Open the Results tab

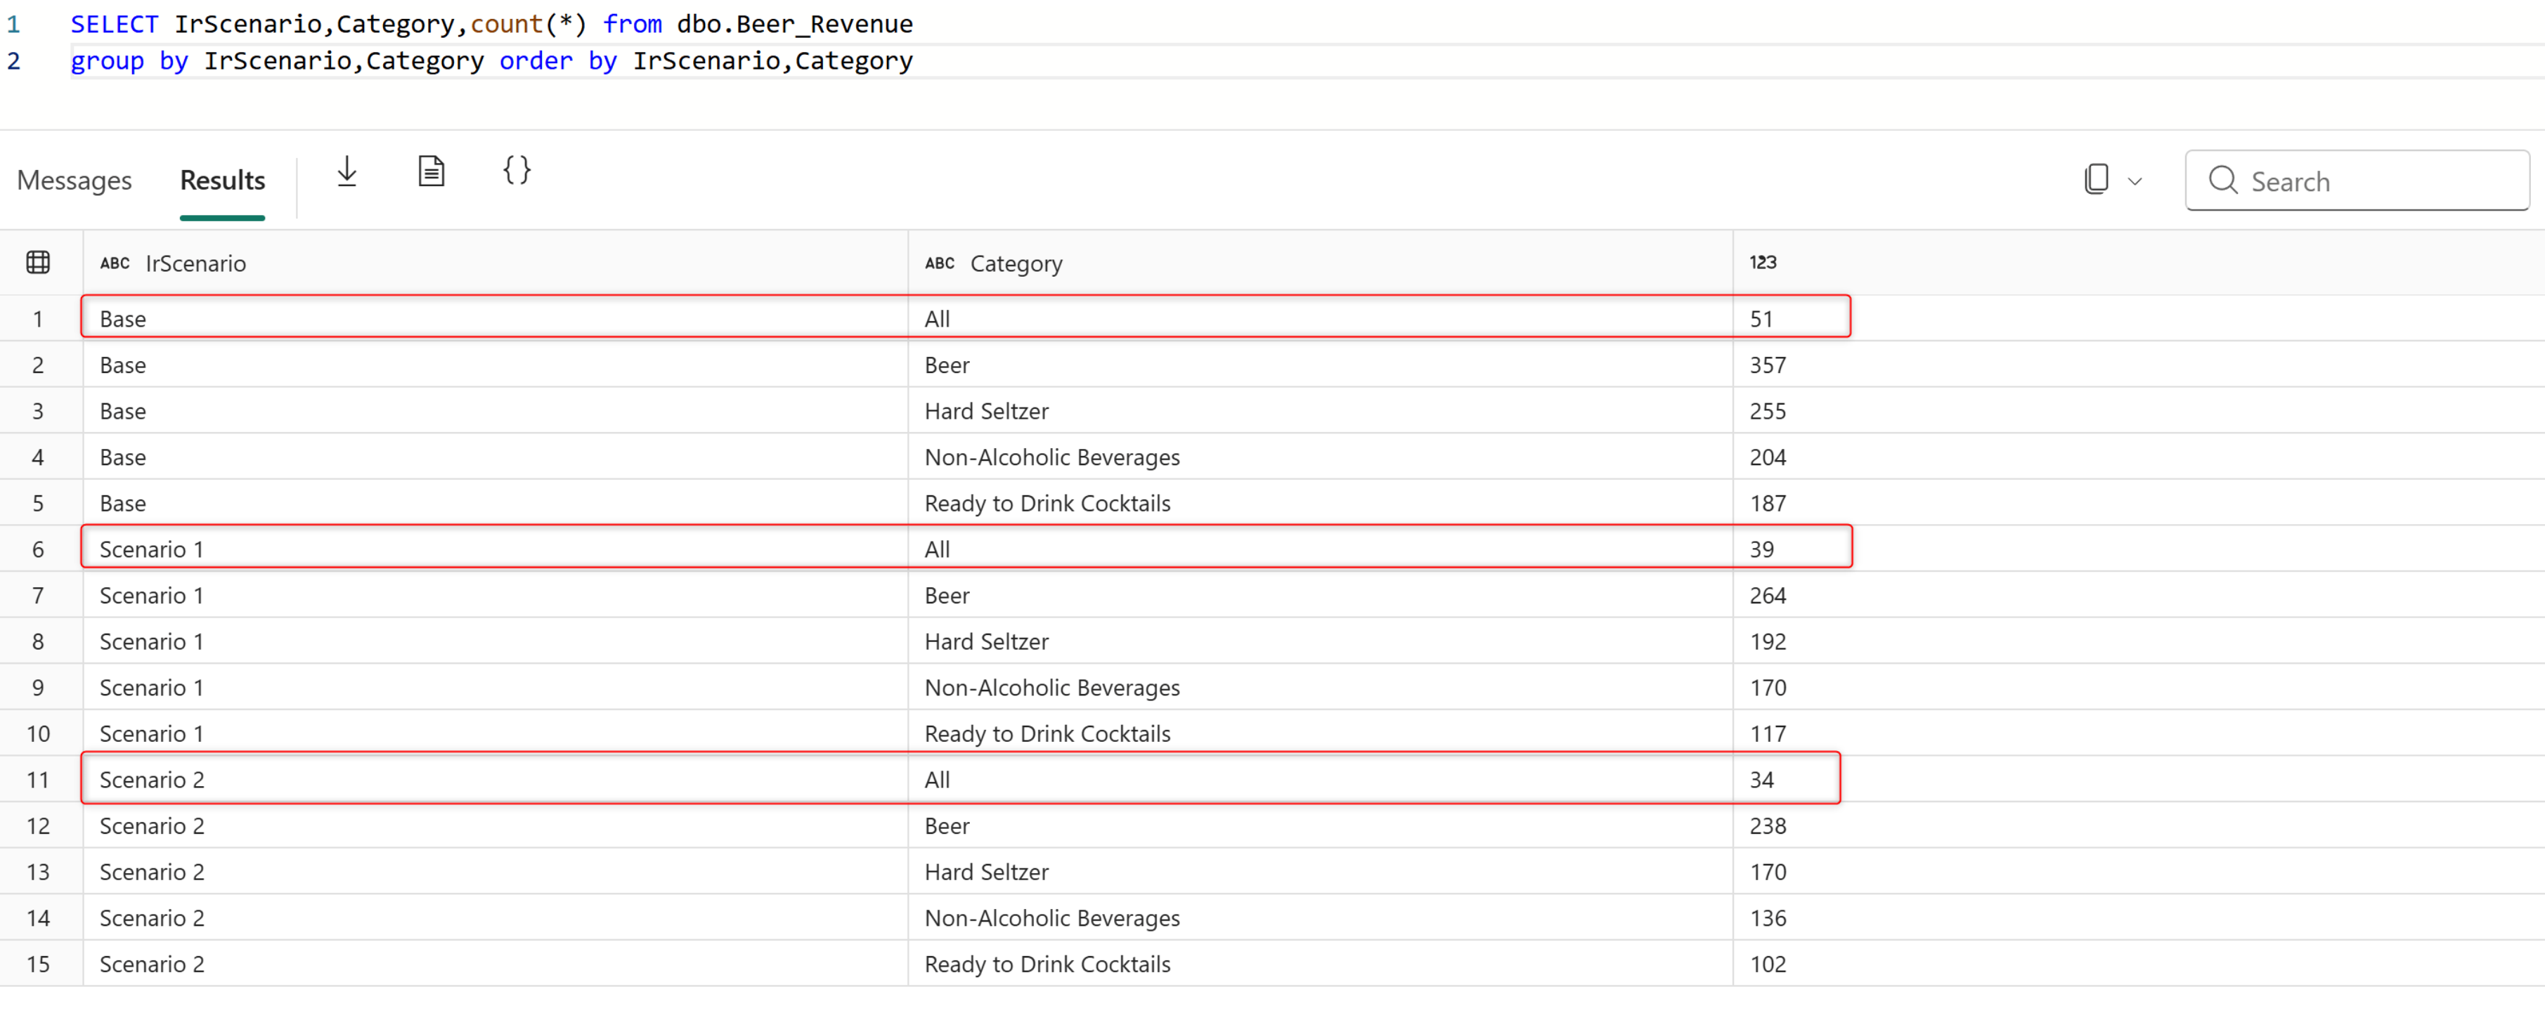pos(222,181)
